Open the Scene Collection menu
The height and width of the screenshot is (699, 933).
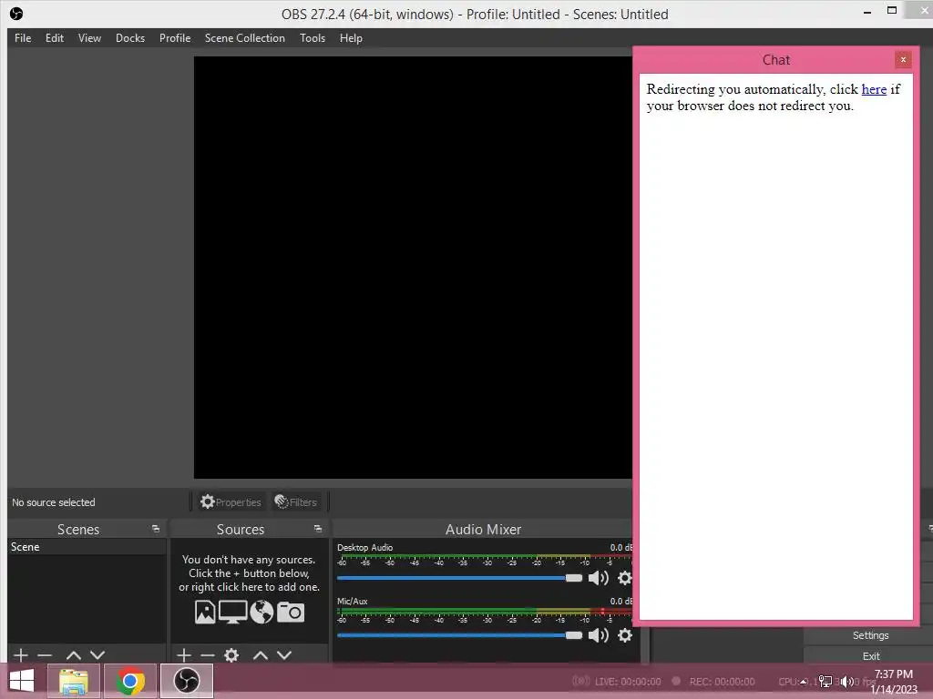[x=244, y=38]
